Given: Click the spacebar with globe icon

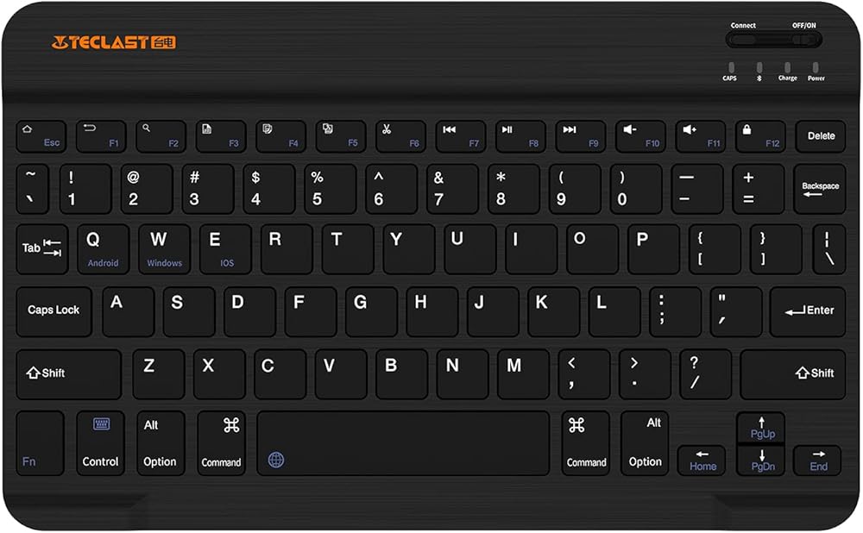Looking at the screenshot, I should click(x=403, y=443).
